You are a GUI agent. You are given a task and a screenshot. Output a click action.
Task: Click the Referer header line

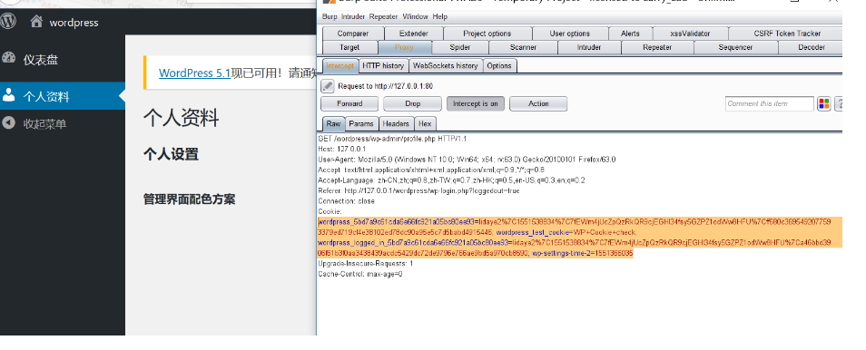[418, 191]
